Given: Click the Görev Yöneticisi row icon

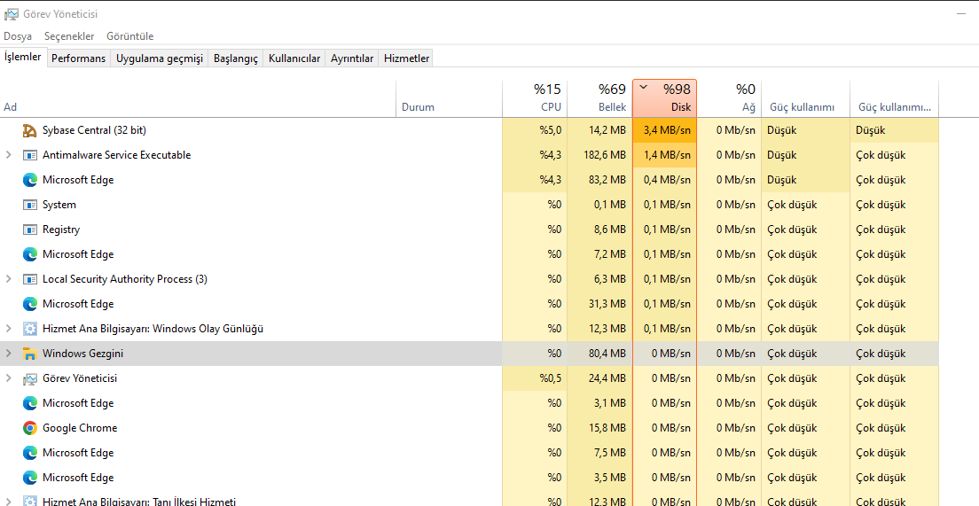Looking at the screenshot, I should 29,378.
